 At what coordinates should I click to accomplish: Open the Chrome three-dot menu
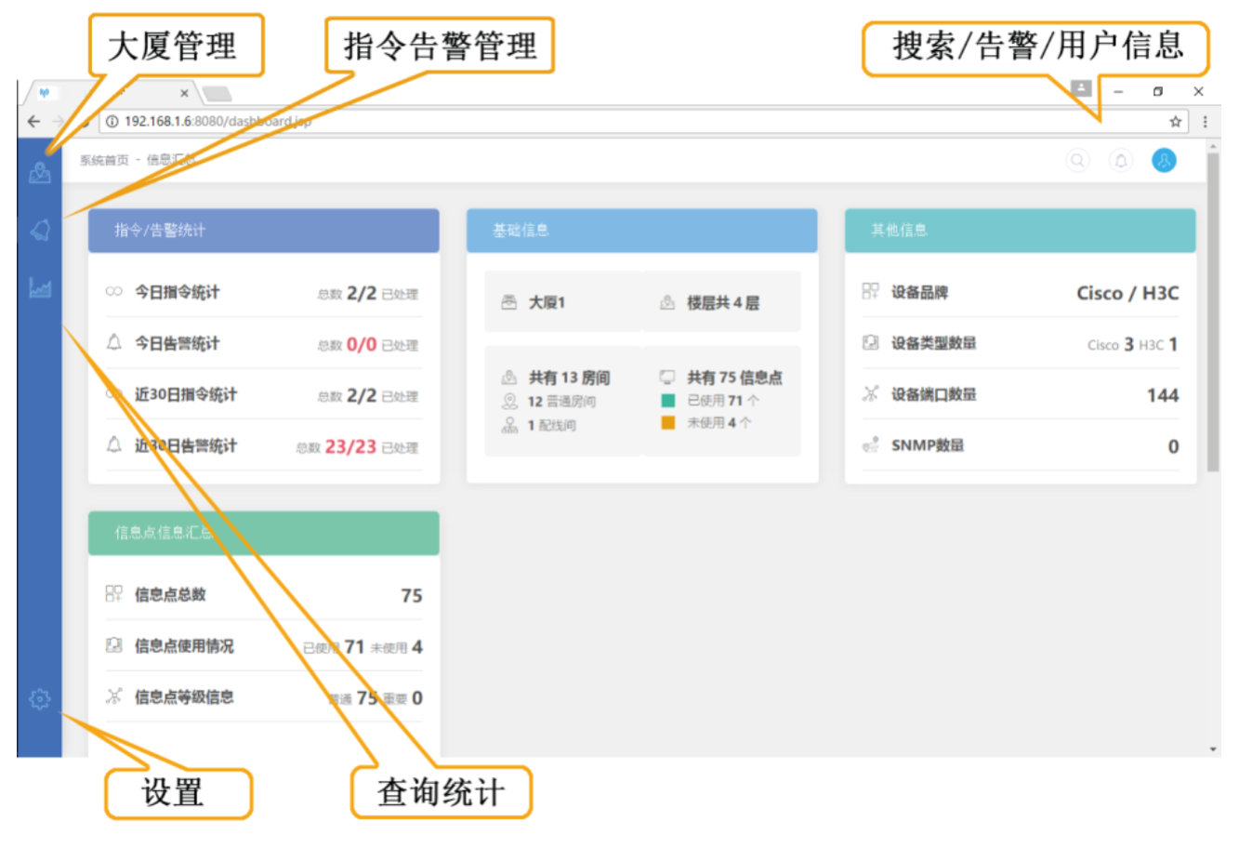point(1205,121)
